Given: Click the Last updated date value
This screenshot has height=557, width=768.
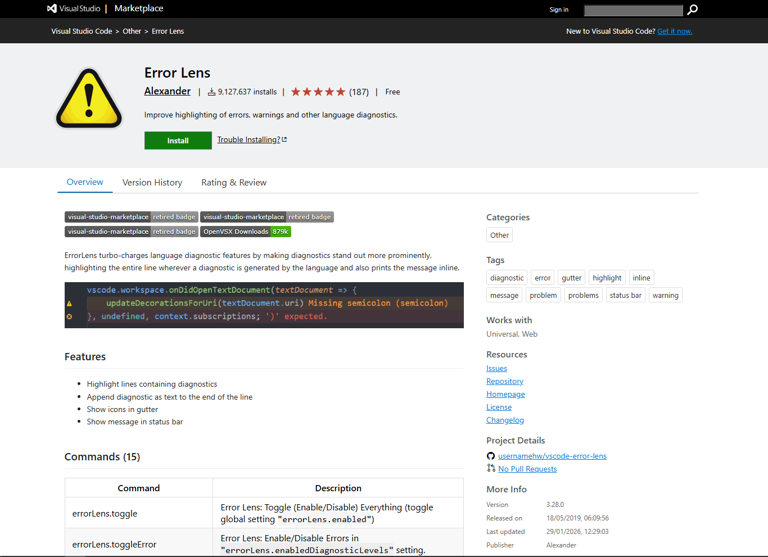Looking at the screenshot, I should pos(577,531).
